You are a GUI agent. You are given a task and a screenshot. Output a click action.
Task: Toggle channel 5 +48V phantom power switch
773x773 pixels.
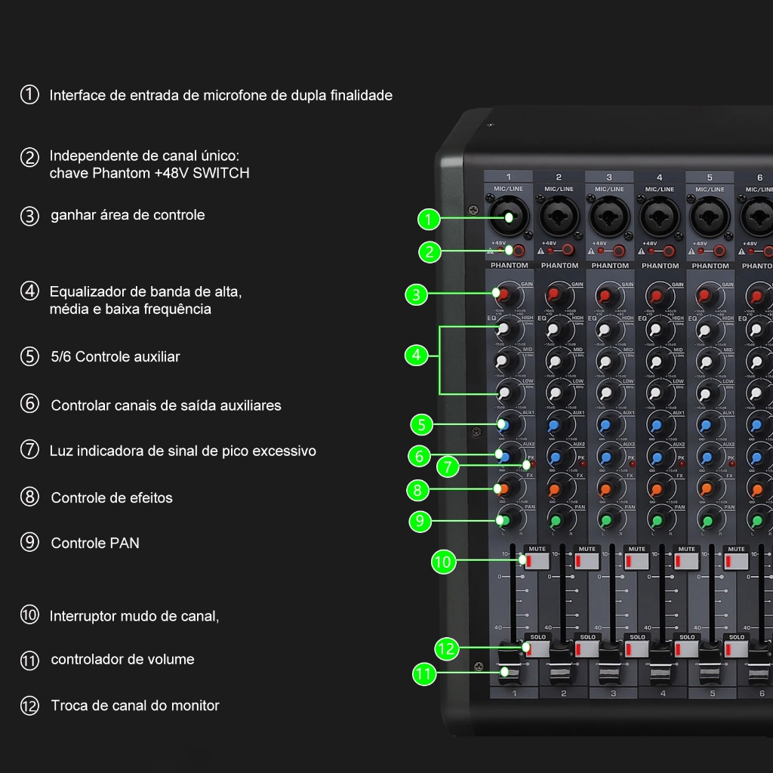(x=719, y=251)
